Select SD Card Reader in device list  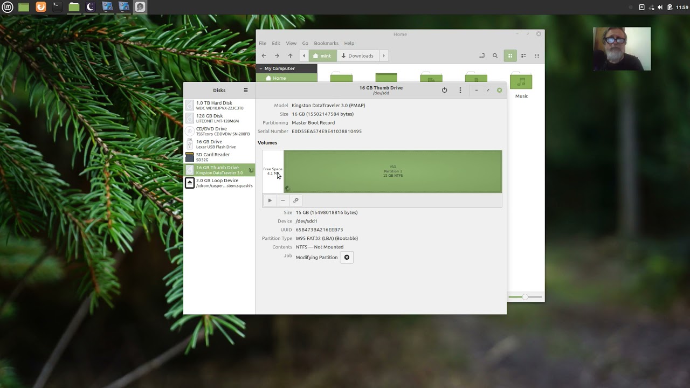(x=219, y=157)
